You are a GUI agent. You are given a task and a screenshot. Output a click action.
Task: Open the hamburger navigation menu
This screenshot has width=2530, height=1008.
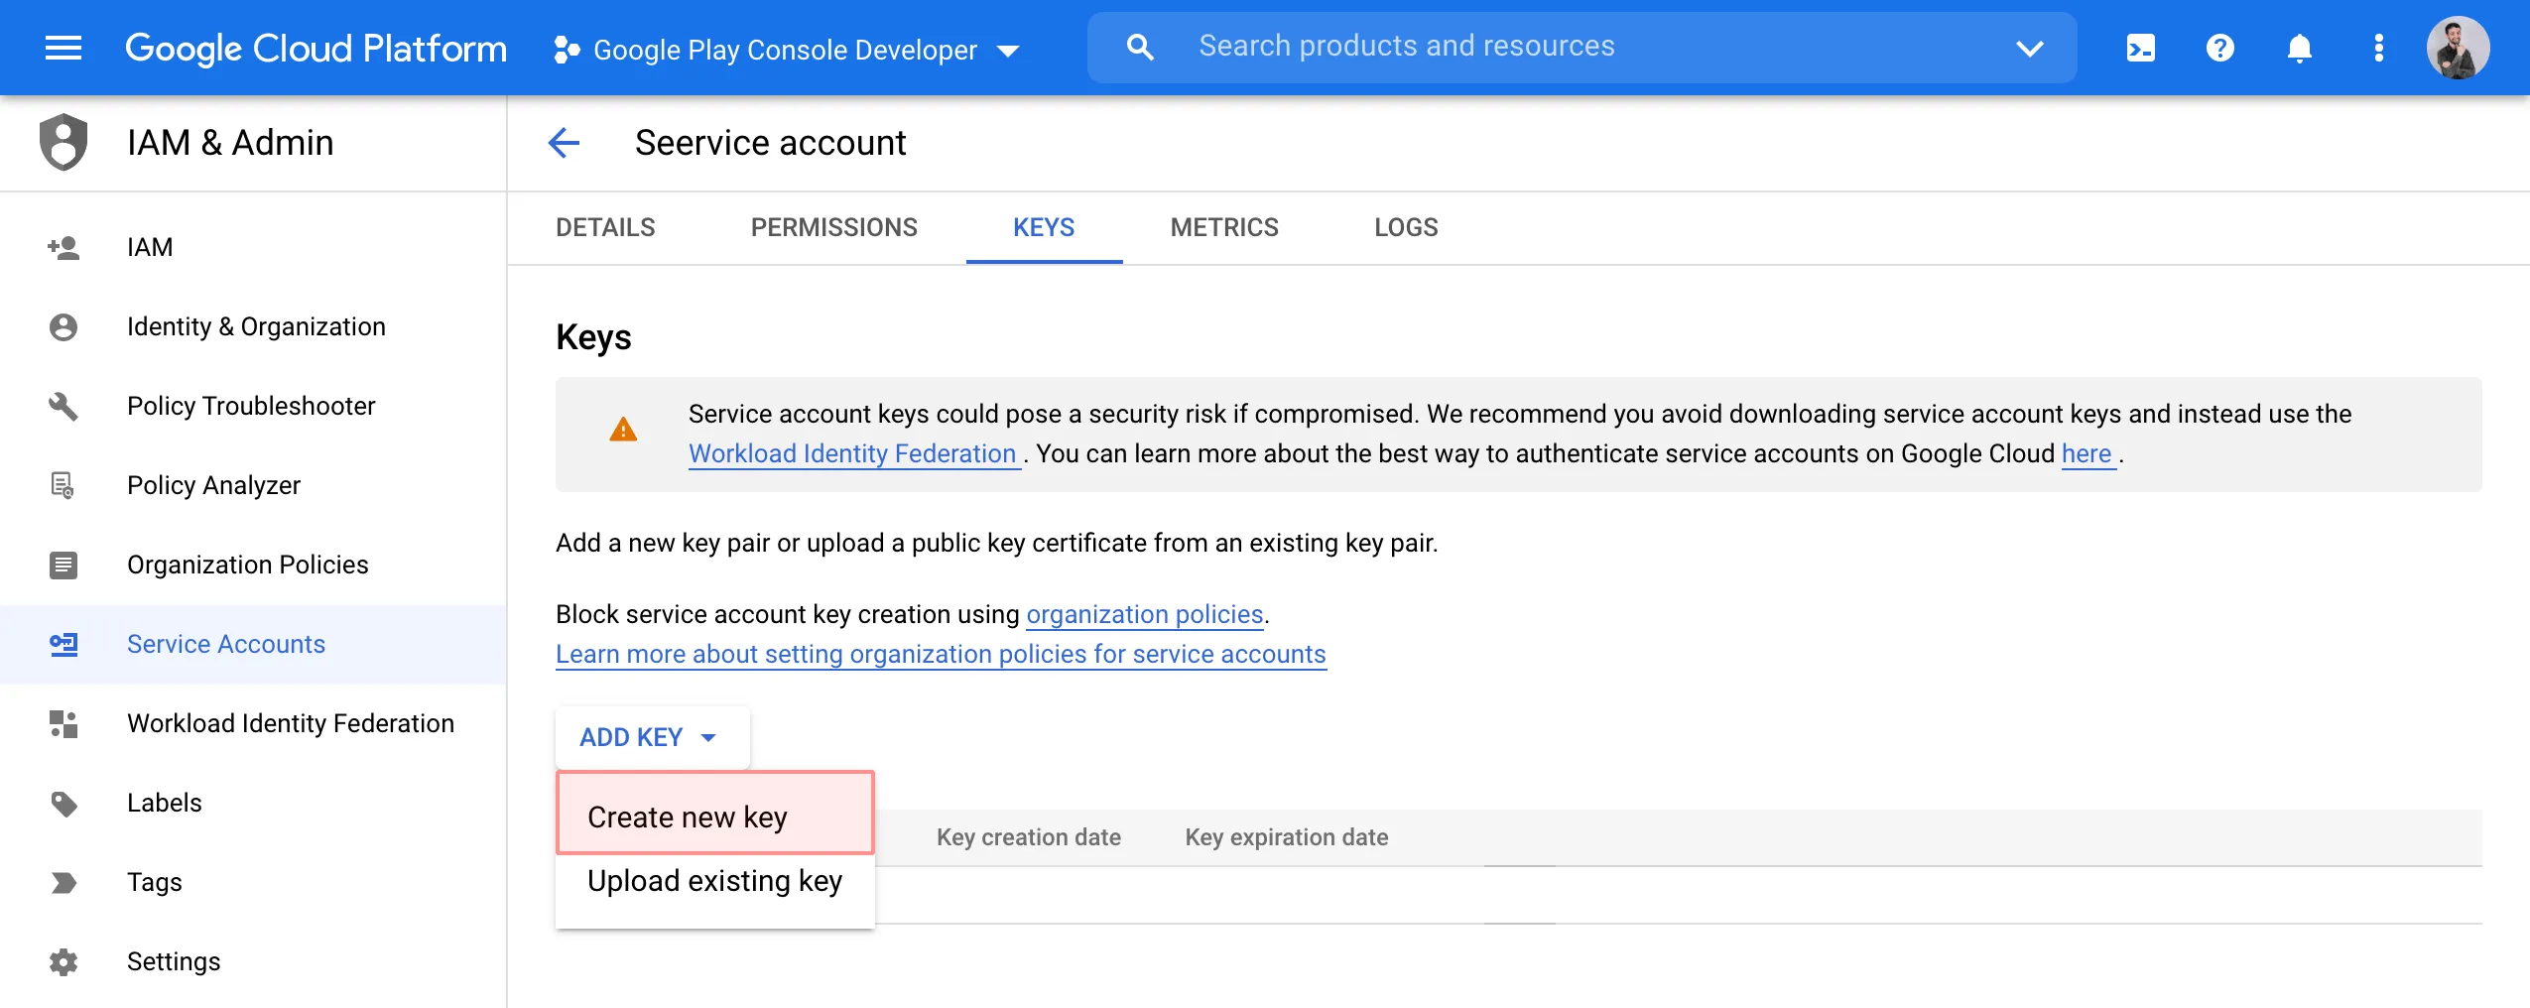(x=63, y=48)
